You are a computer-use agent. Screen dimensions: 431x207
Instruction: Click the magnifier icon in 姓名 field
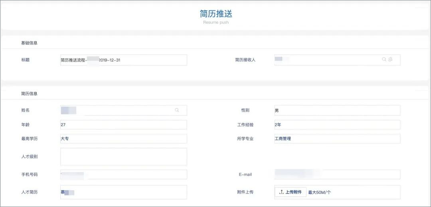[x=177, y=110]
